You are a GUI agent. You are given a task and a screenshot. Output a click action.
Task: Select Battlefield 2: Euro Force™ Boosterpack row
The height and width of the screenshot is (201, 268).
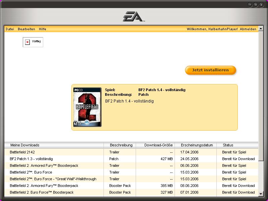click(131, 192)
